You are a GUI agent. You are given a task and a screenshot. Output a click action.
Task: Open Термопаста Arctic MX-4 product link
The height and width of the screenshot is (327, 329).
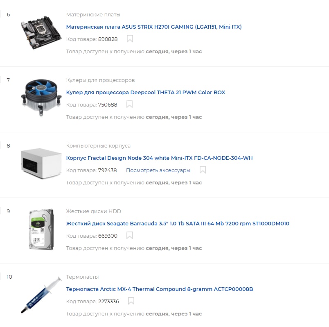pos(160,289)
